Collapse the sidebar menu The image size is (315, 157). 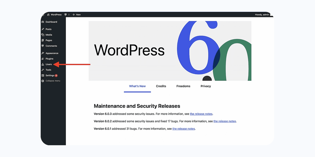click(x=51, y=81)
